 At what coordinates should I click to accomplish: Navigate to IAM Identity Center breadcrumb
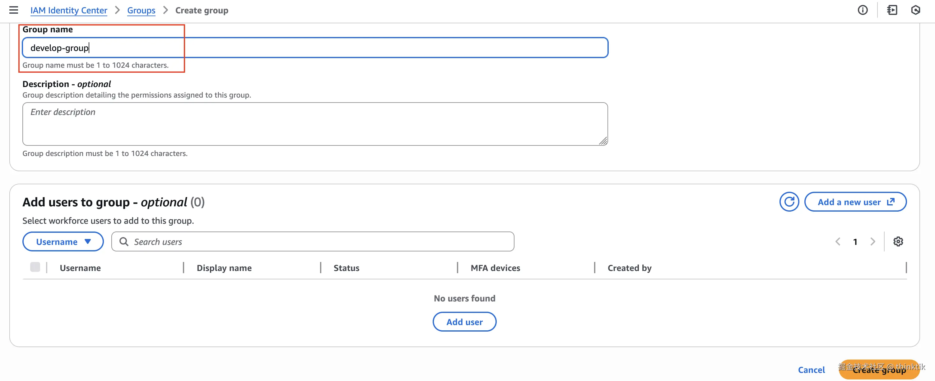[x=69, y=10]
